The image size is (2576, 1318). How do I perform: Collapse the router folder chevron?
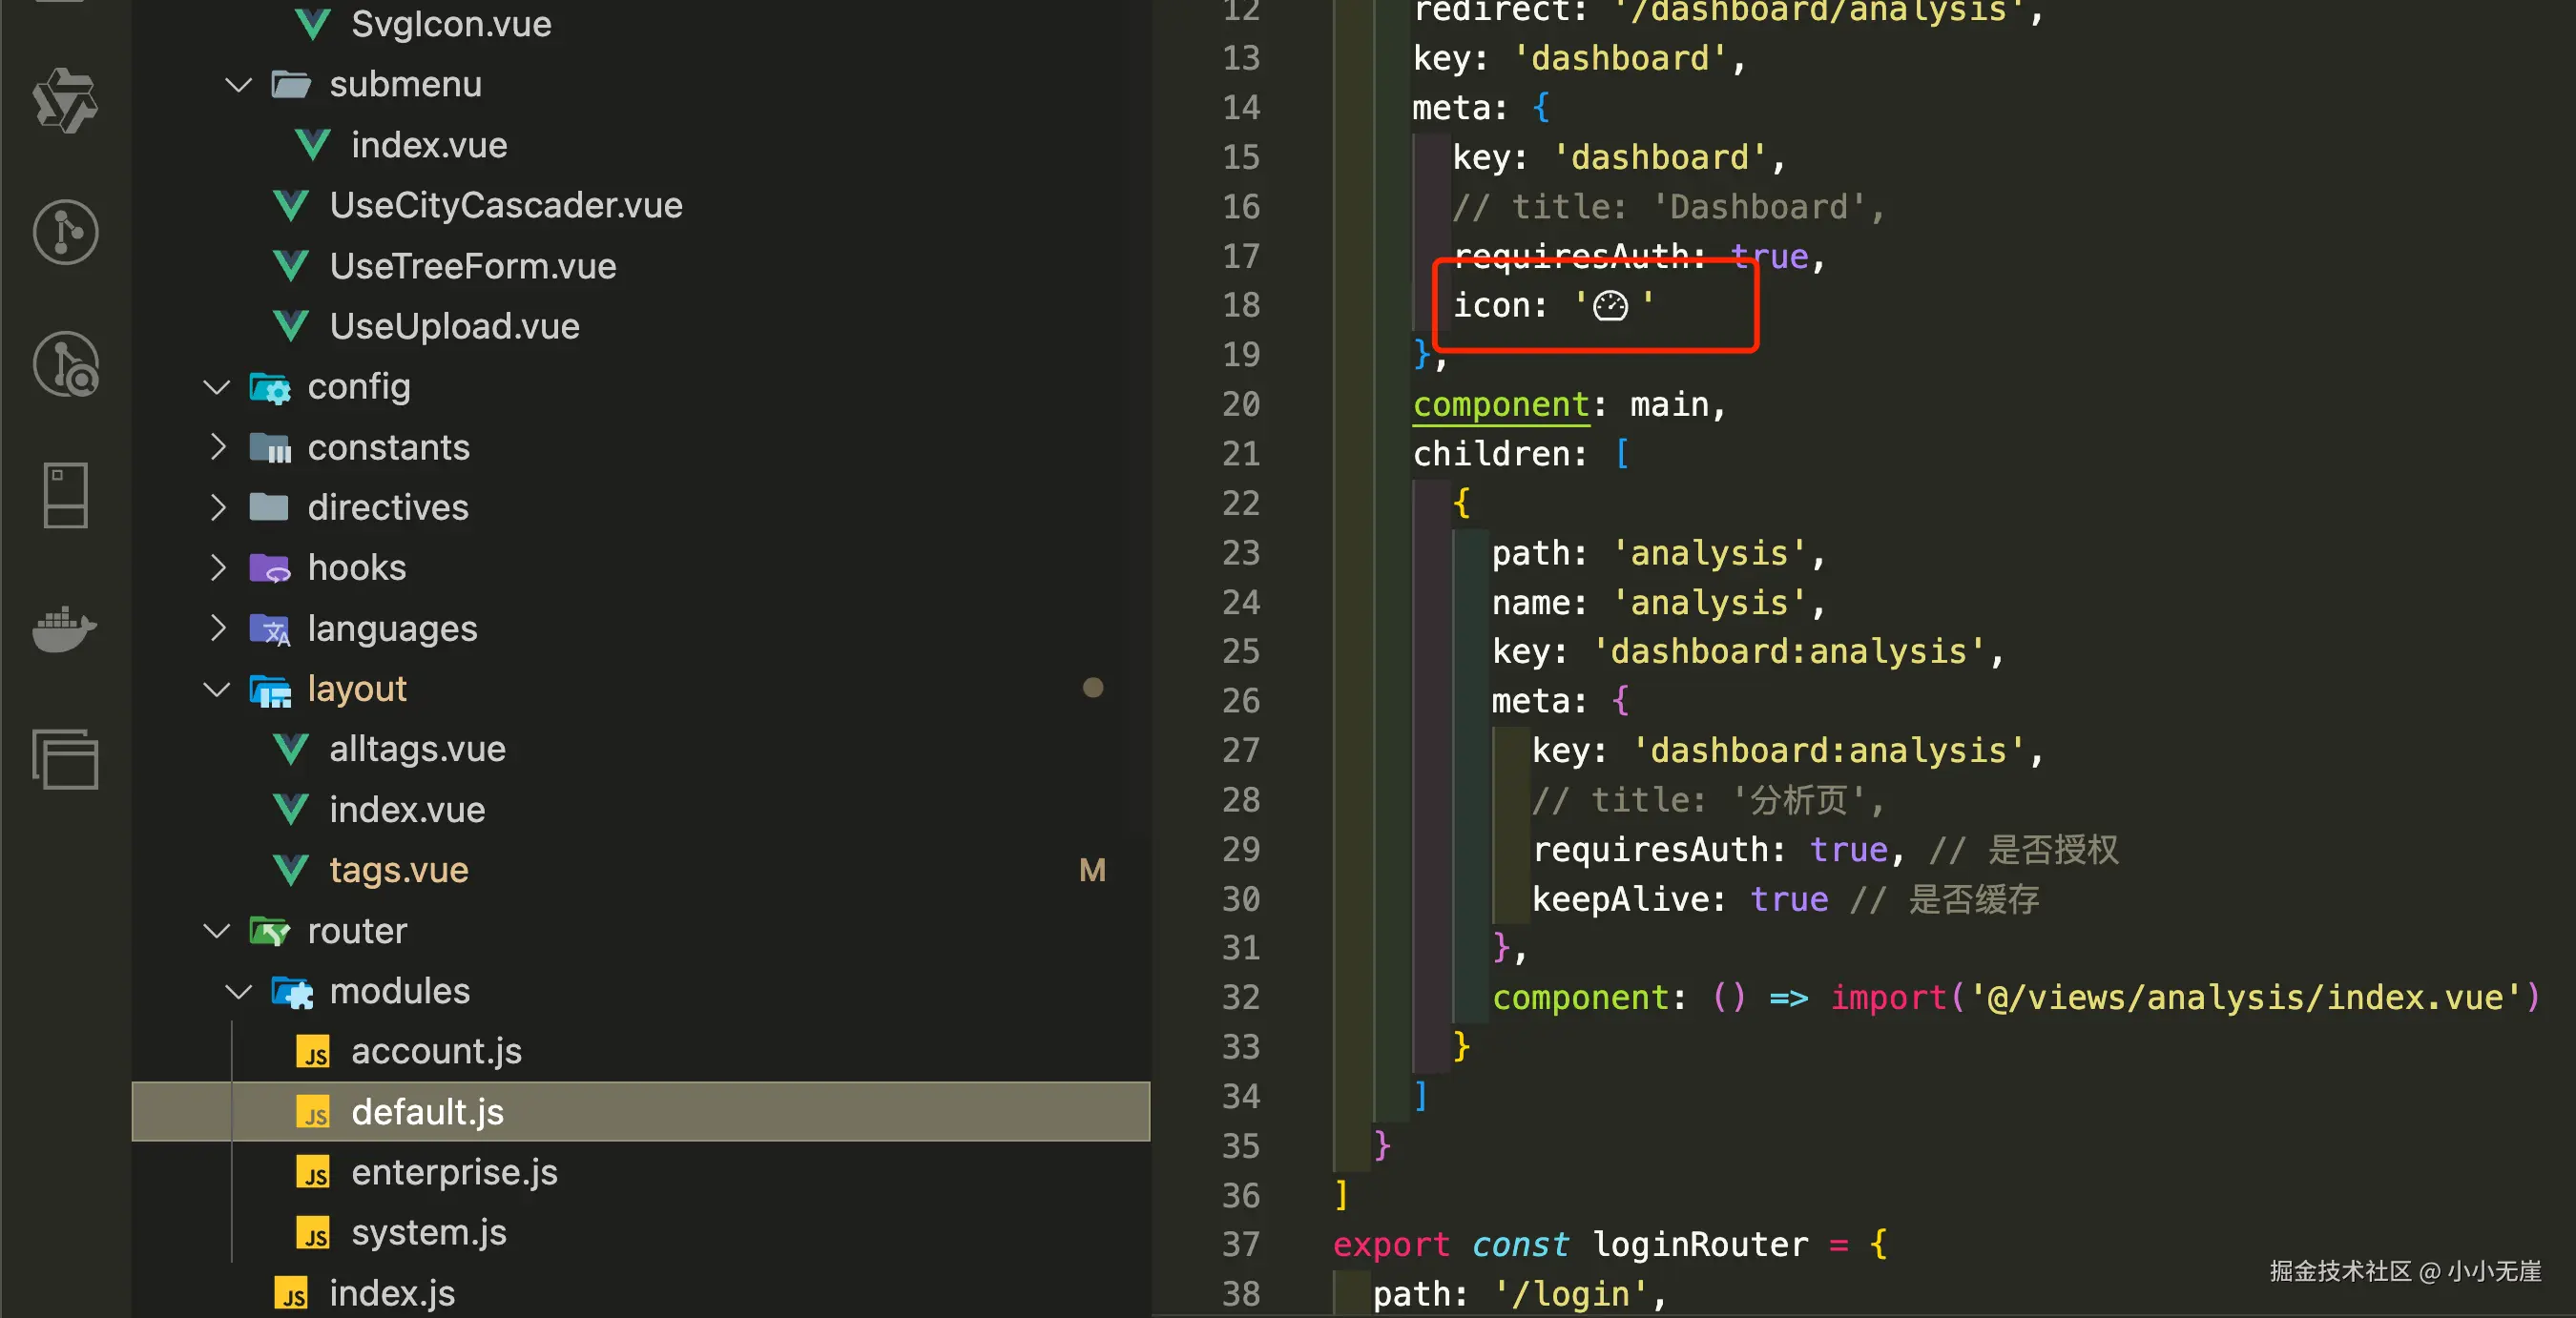[x=216, y=932]
